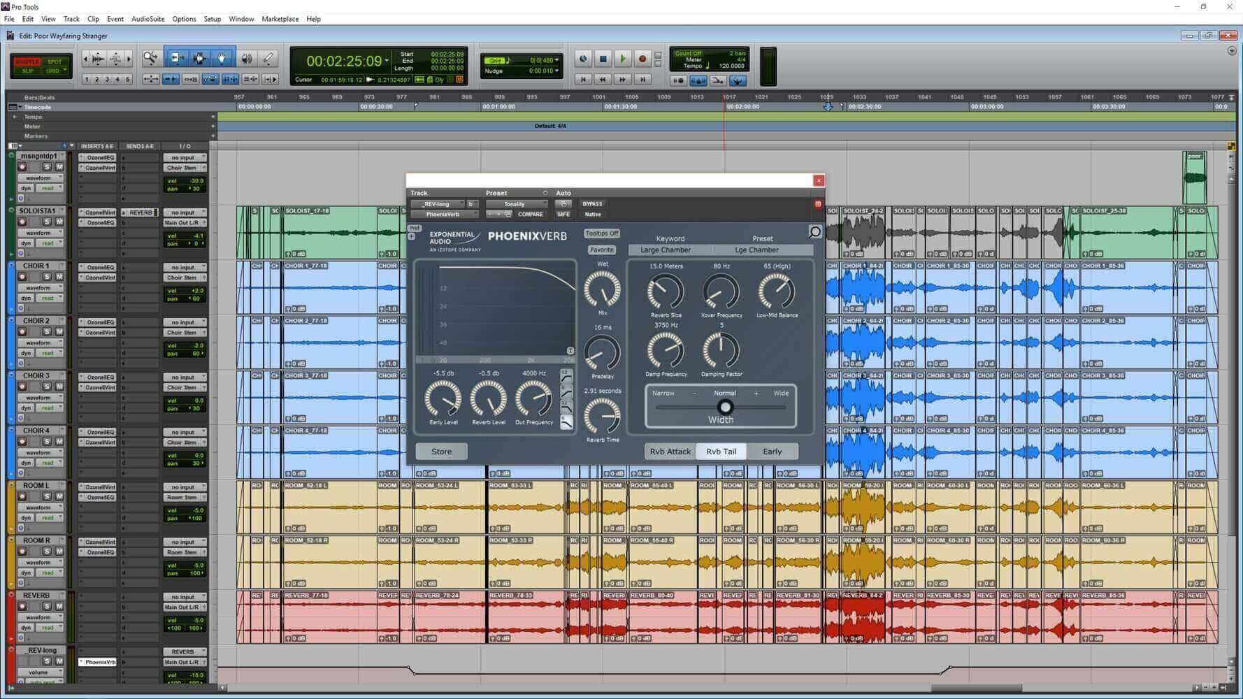This screenshot has width=1243, height=699.
Task: Enable SLIP edit mode
Action: click(x=27, y=71)
